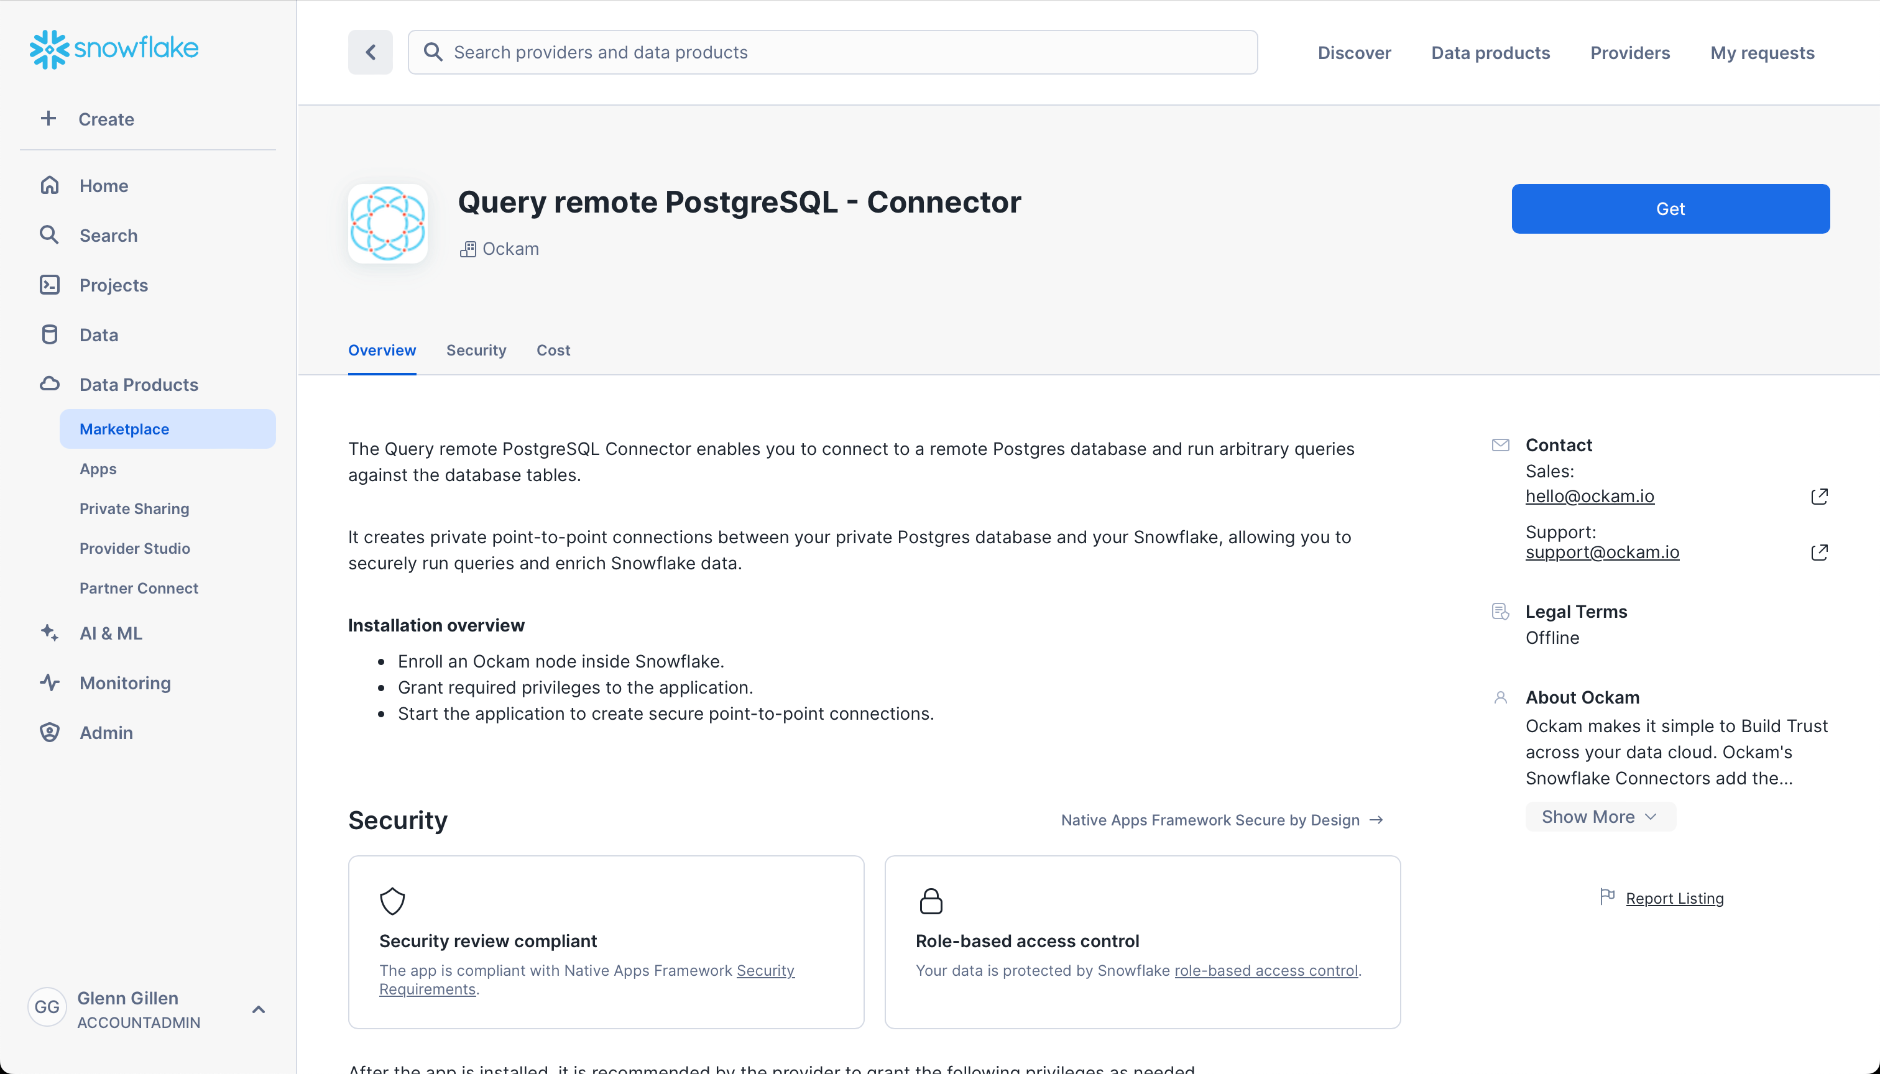Collapse the Data Products sidebar section
Screen dimensions: 1880x1074
(x=139, y=384)
